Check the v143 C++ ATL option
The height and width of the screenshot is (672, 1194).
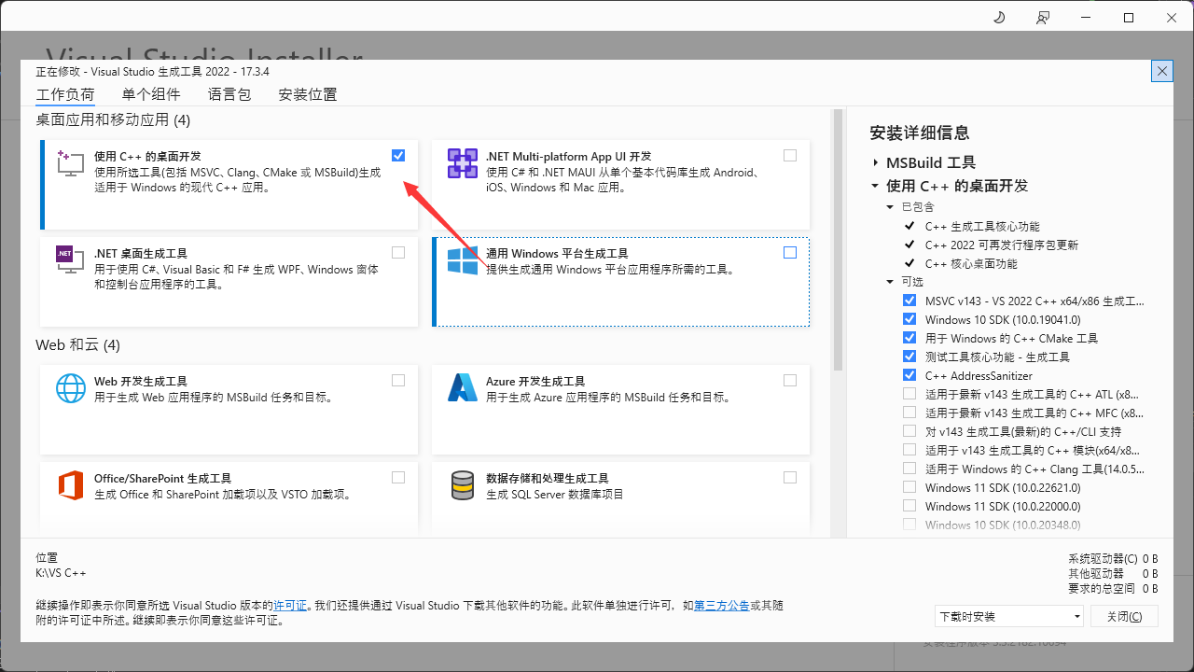coord(909,394)
